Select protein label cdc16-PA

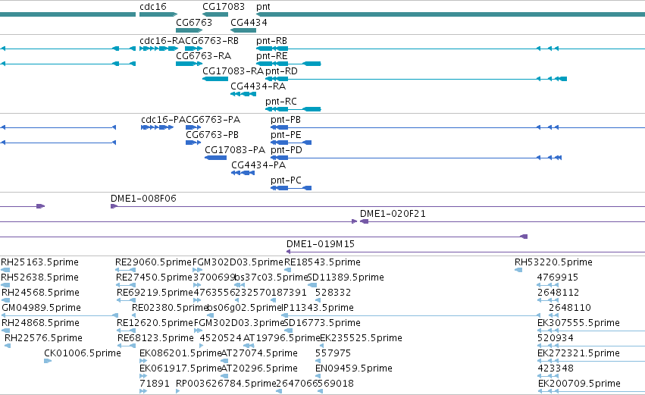tap(163, 120)
